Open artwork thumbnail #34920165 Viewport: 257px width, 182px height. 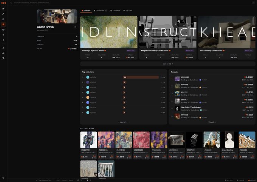click(106, 140)
